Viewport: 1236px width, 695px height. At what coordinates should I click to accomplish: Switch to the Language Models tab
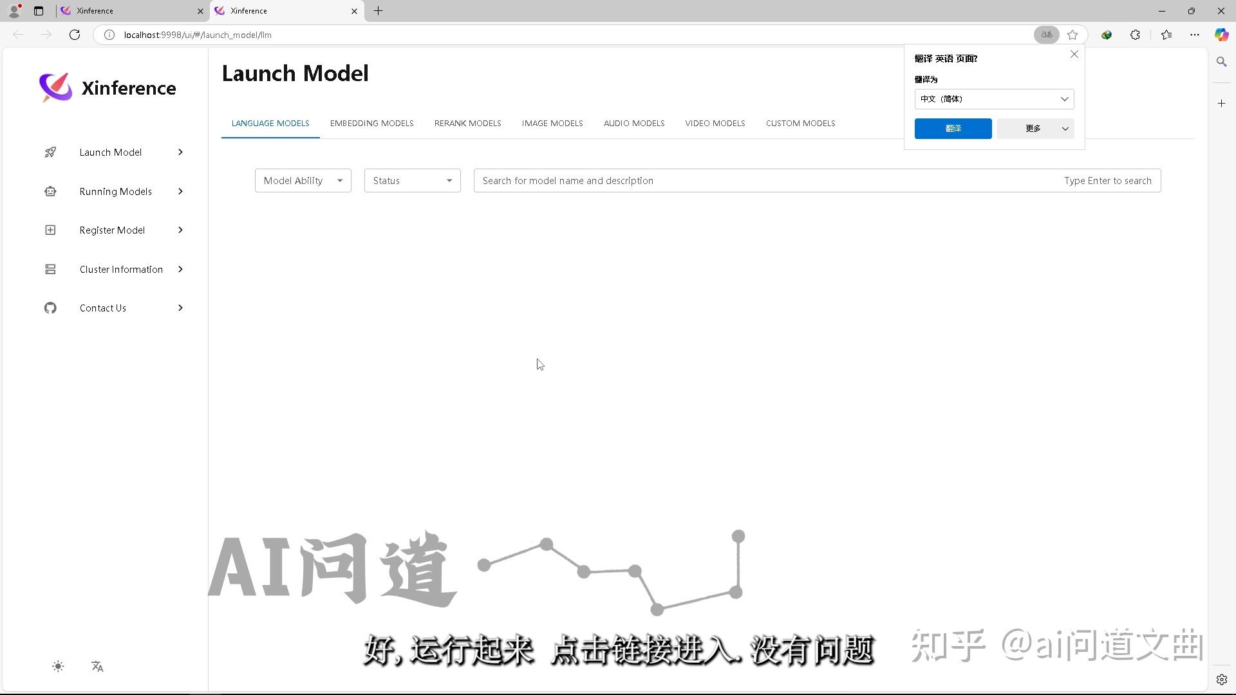(270, 124)
